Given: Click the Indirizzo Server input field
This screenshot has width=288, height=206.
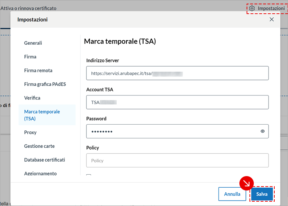Looking at the screenshot, I should [x=177, y=73].
